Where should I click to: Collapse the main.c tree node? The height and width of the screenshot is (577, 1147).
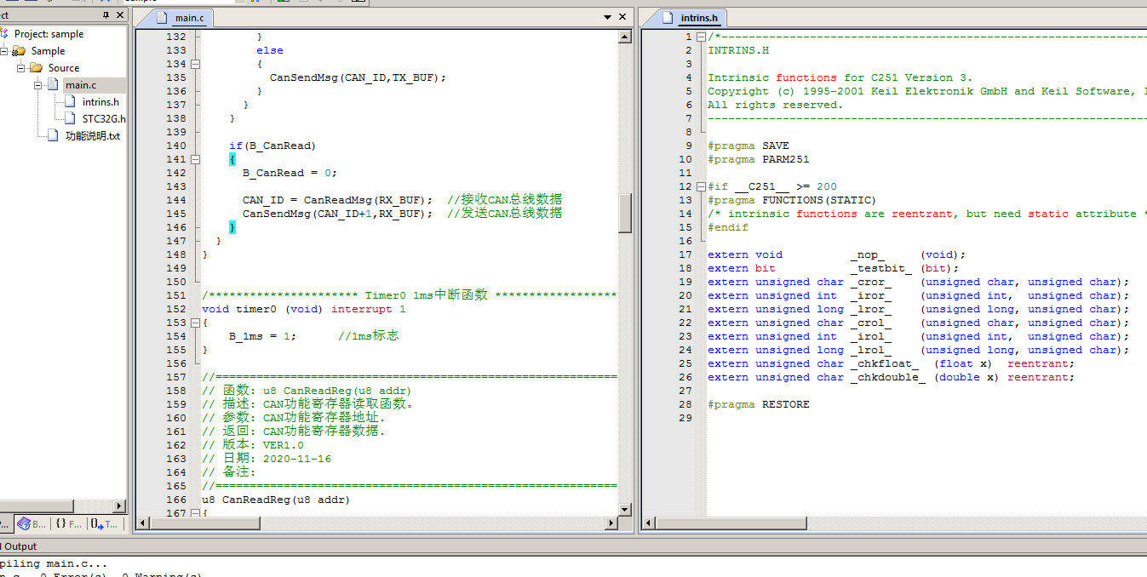[37, 85]
